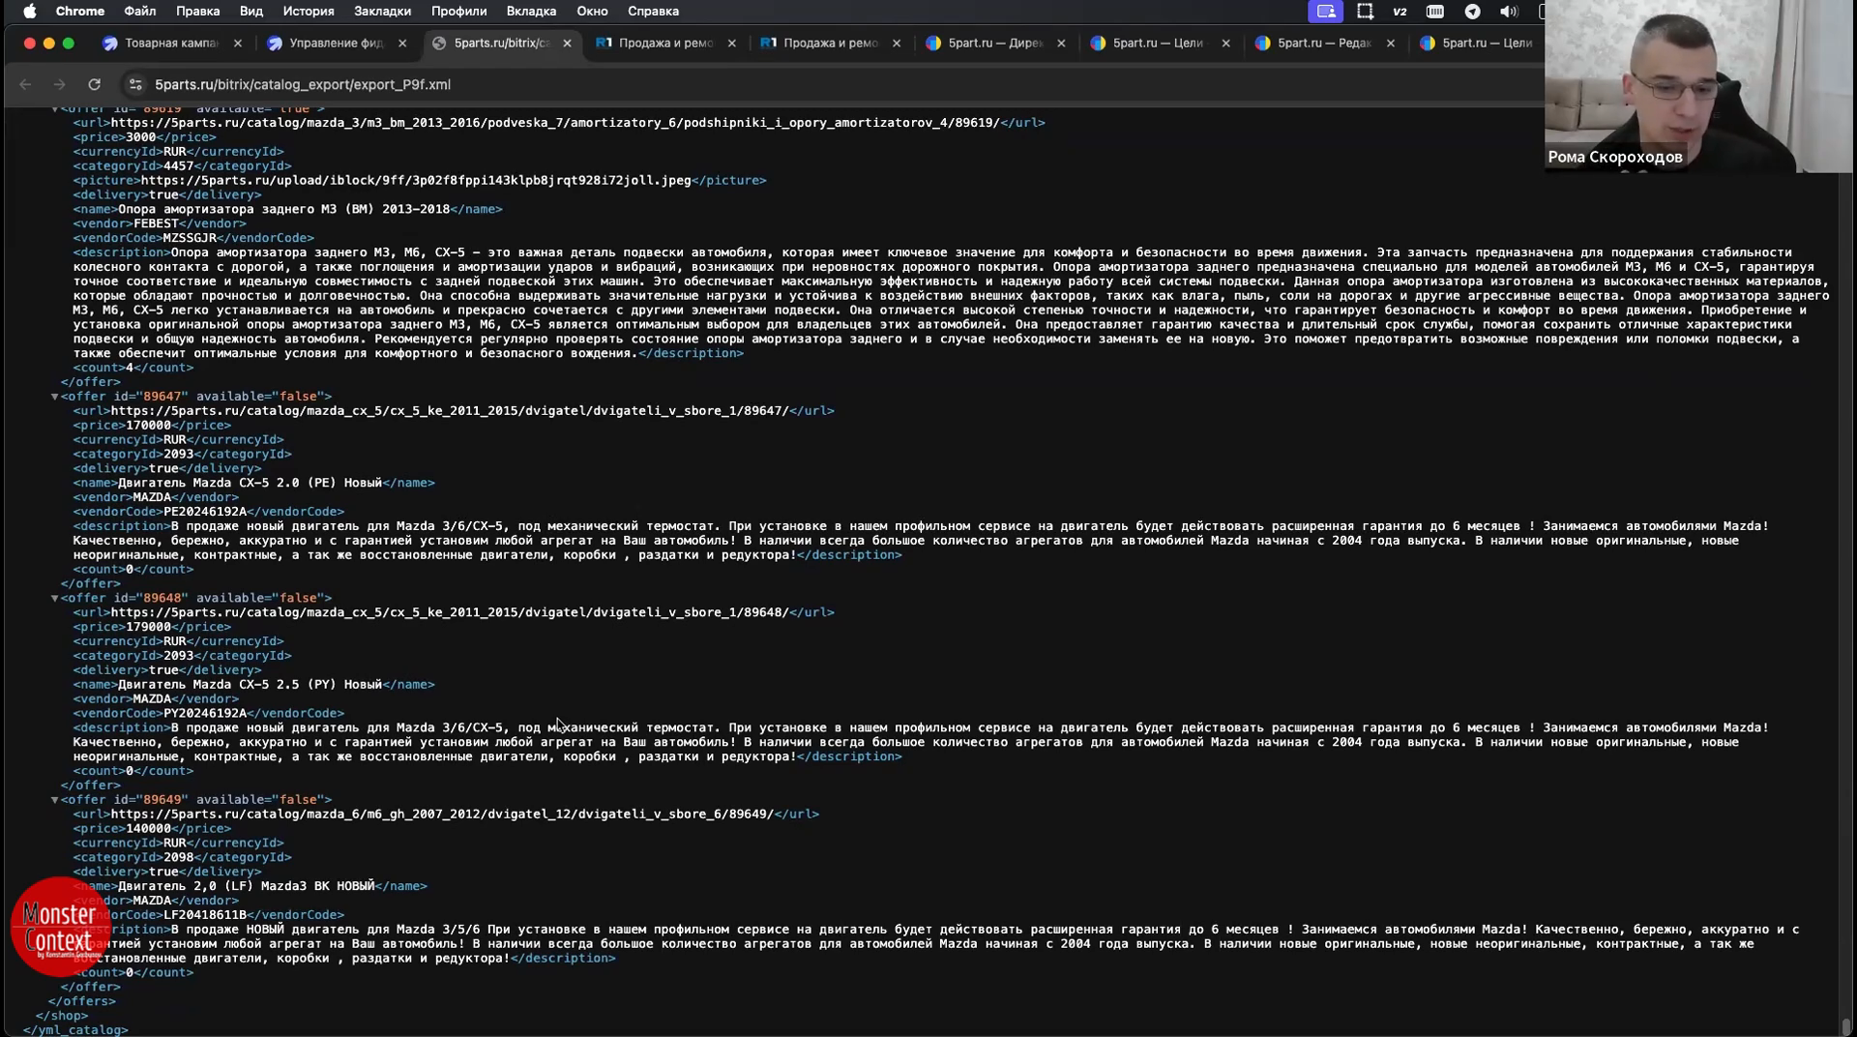Click the vendor name FEBEST
The height and width of the screenshot is (1037, 1857).
tap(156, 223)
